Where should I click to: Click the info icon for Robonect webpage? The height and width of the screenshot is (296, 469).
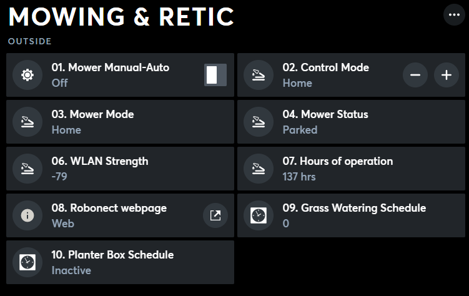point(27,215)
